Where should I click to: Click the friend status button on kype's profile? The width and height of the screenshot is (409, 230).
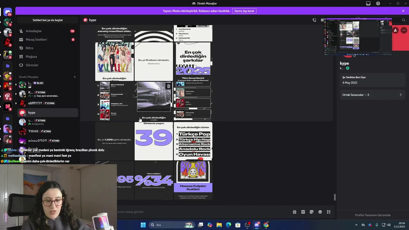[x=396, y=30]
